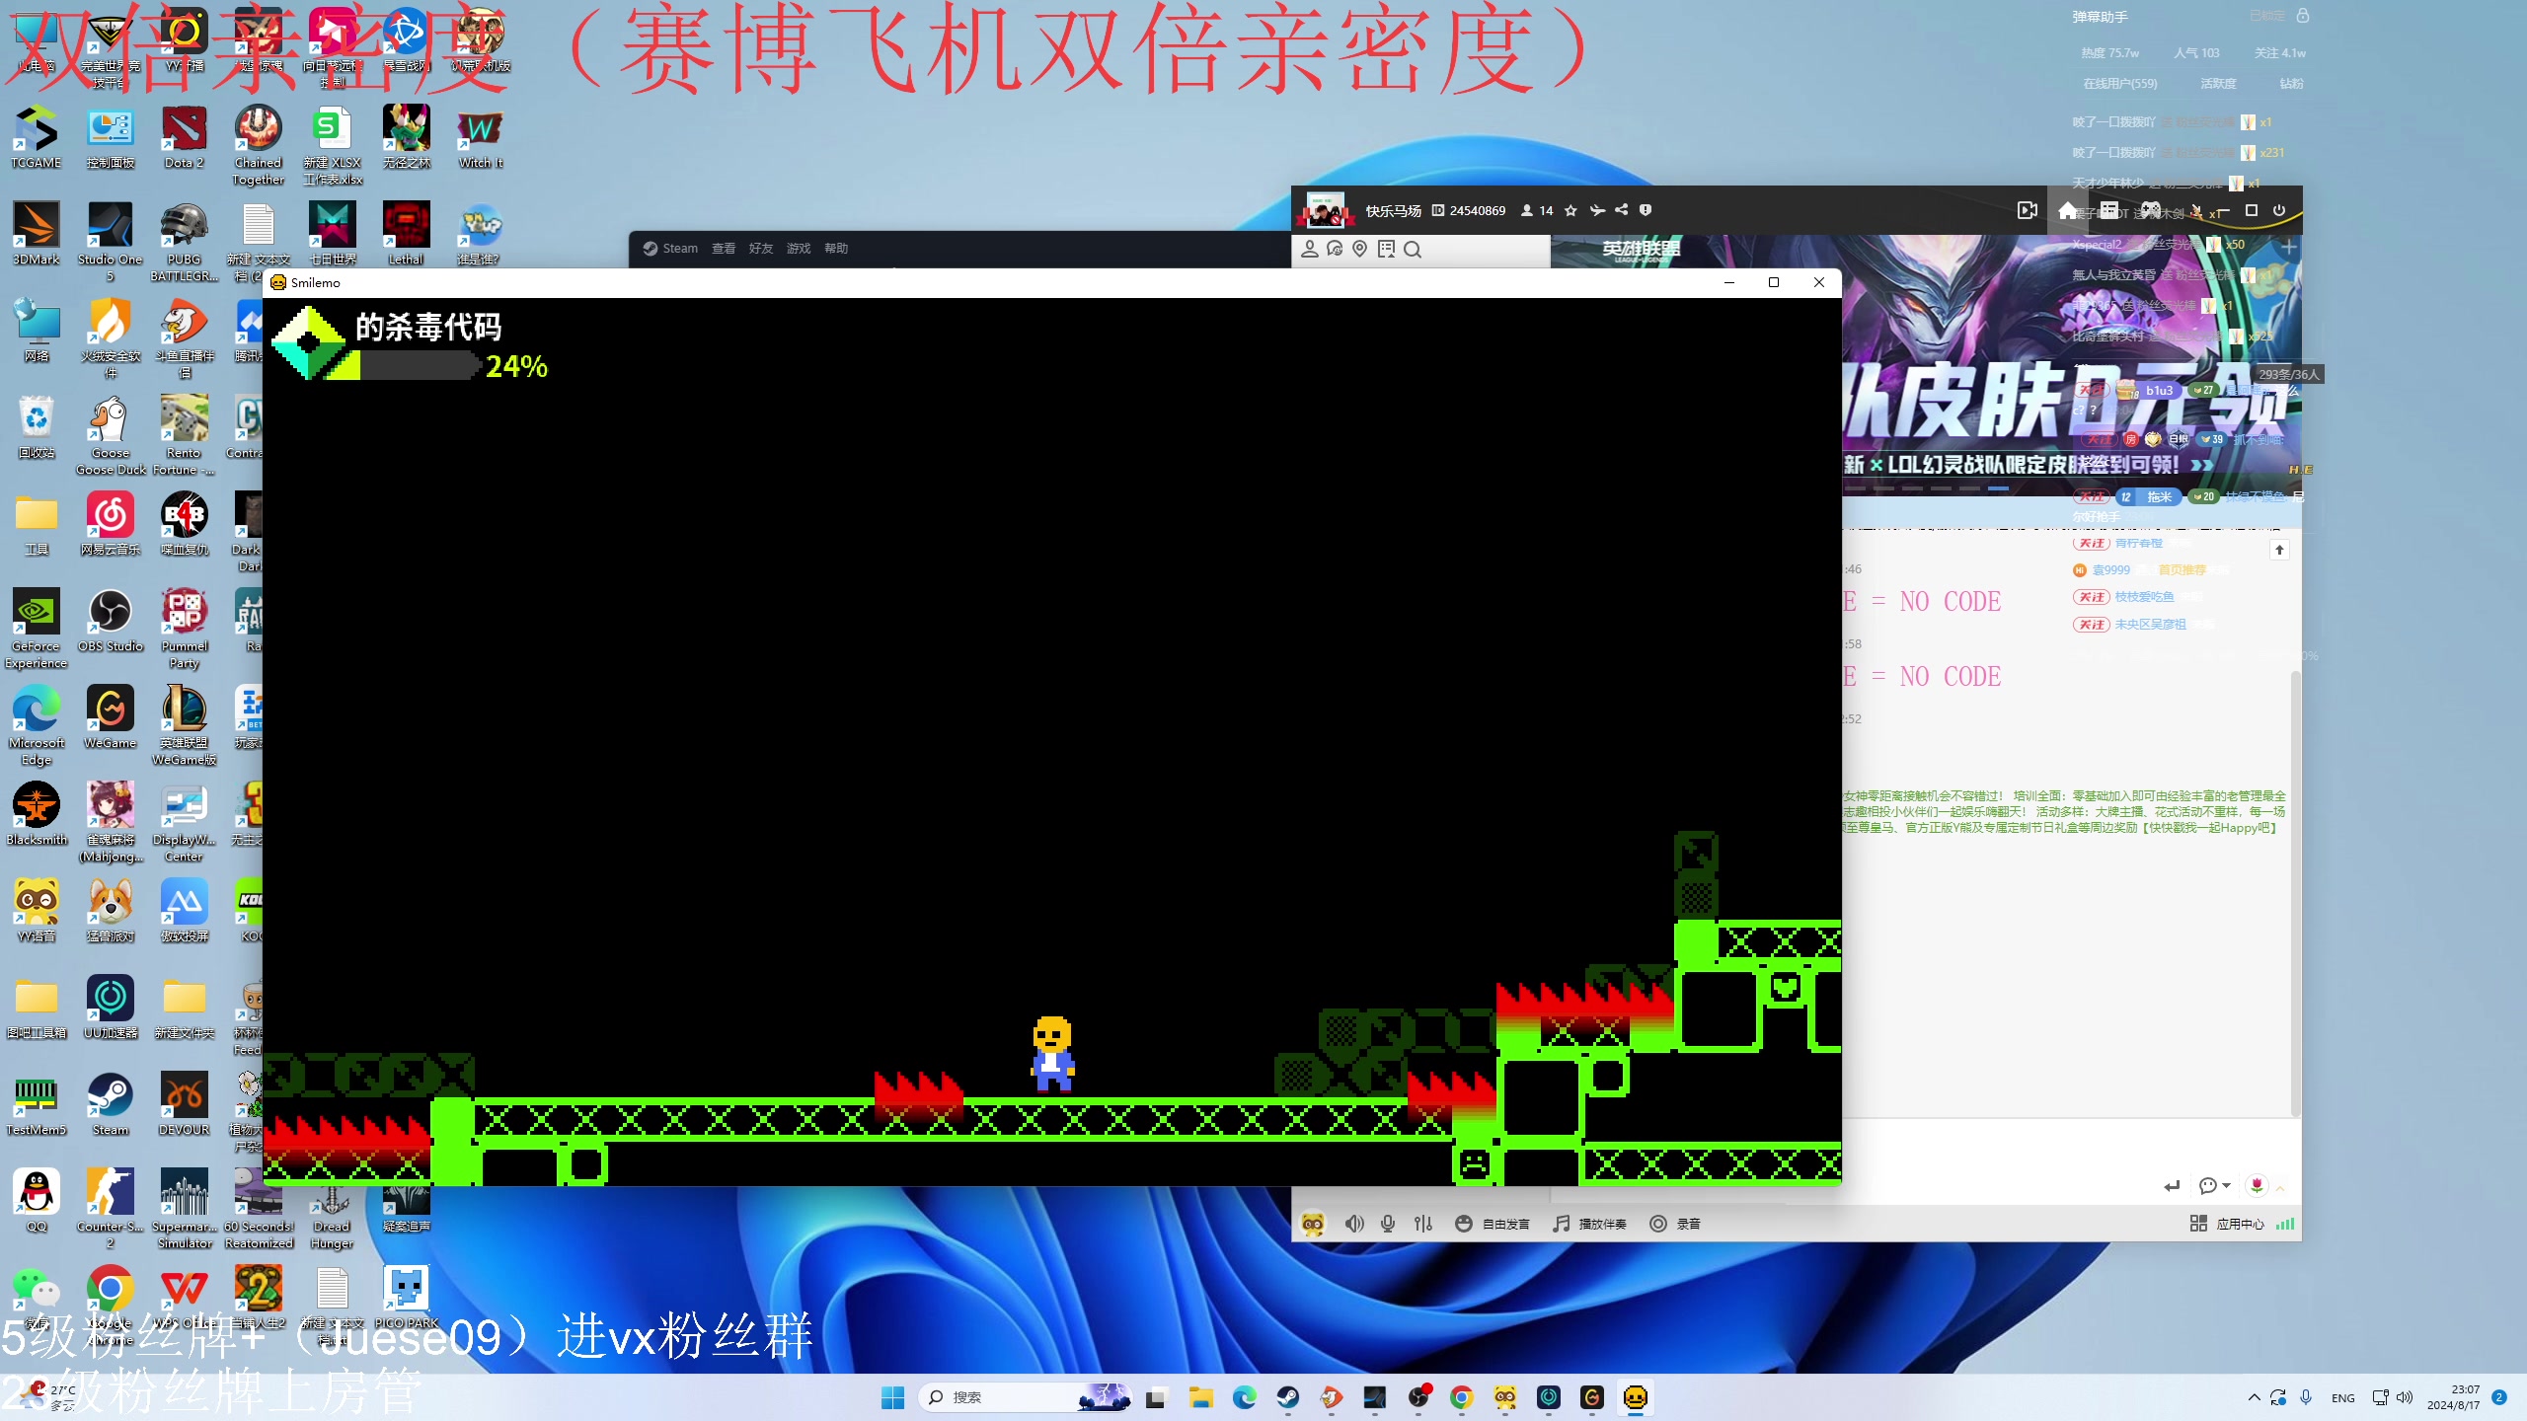Select the OBS Studio desktop icon
The height and width of the screenshot is (1421, 2527).
pos(111,622)
